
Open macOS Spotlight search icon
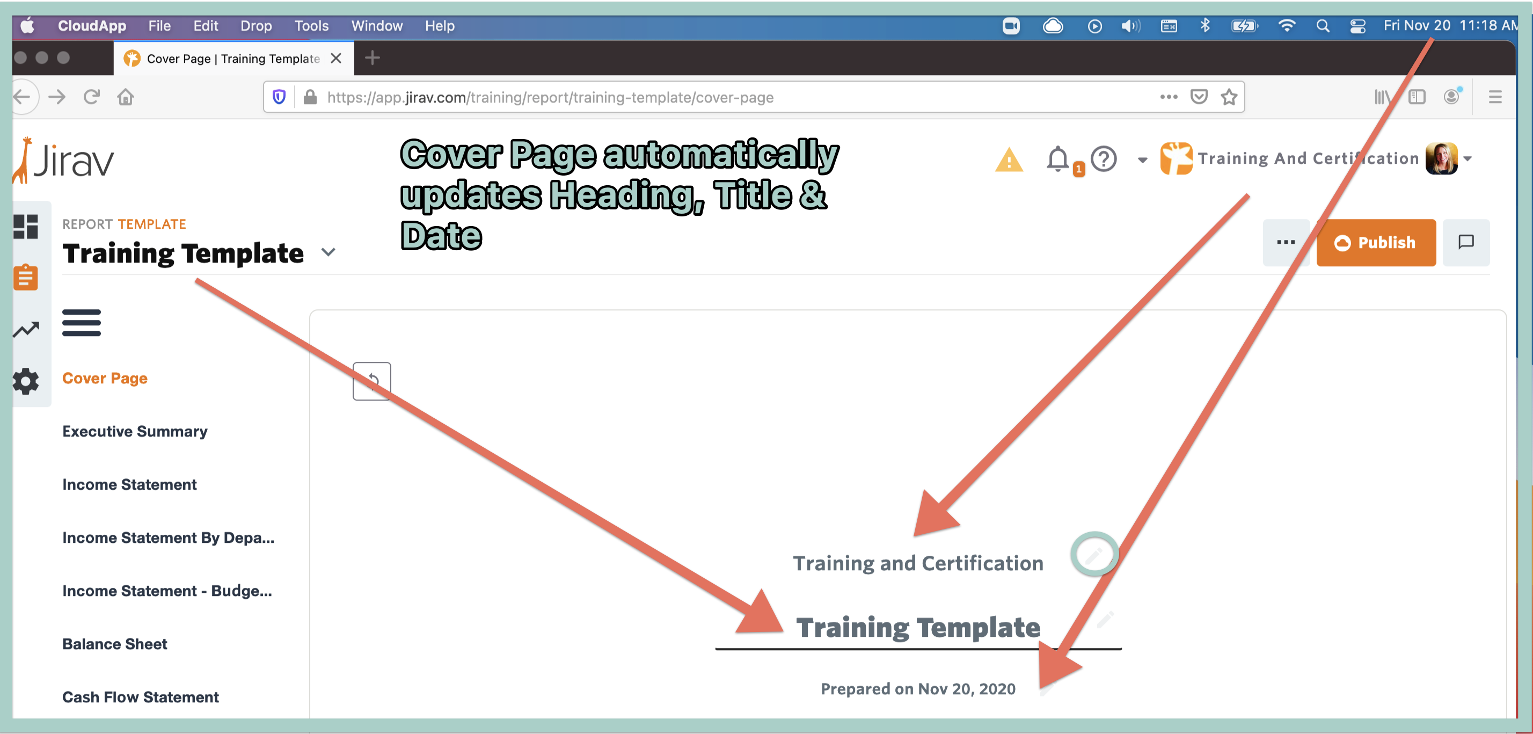1323,26
